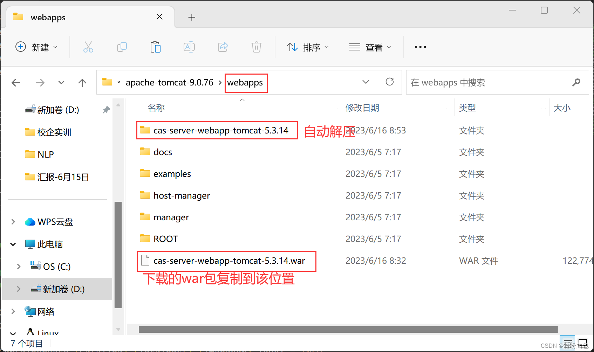594x352 pixels.
Task: Click the file list horizontal scrollbar
Action: (x=348, y=329)
